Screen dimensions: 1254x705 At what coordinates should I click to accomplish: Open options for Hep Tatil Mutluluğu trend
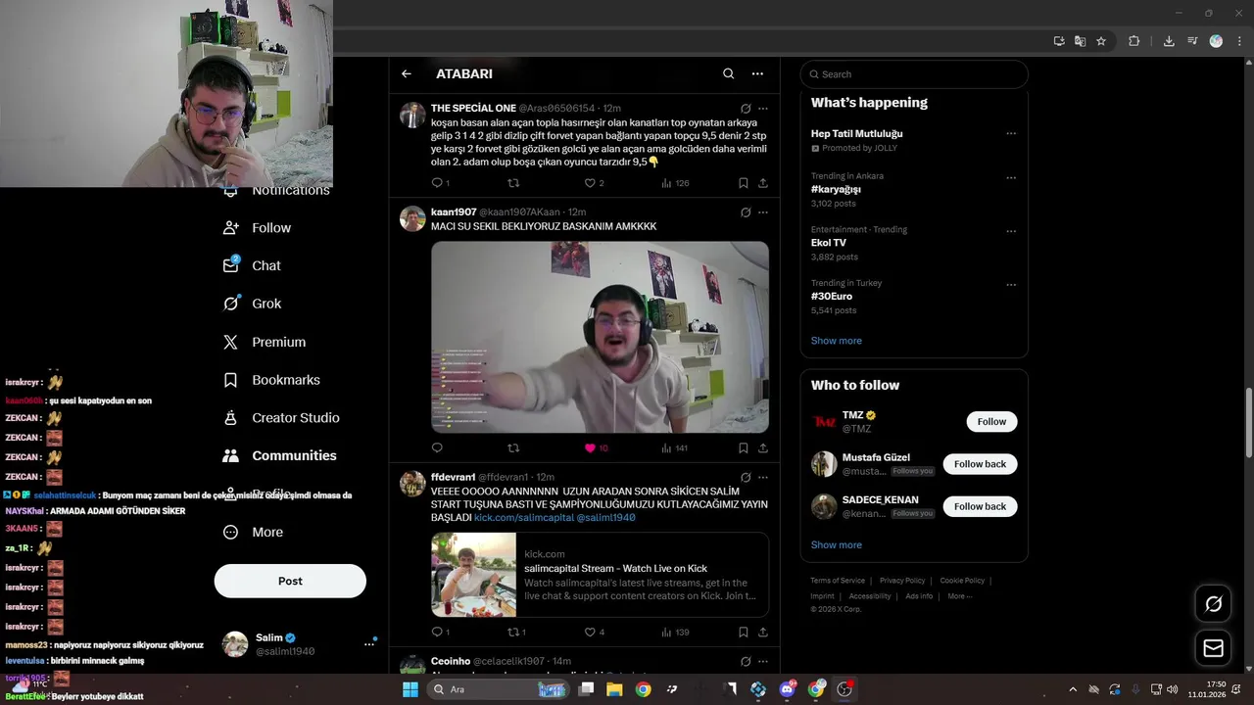(1011, 133)
